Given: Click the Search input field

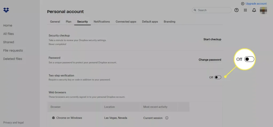Looking at the screenshot, I should 213,10.
